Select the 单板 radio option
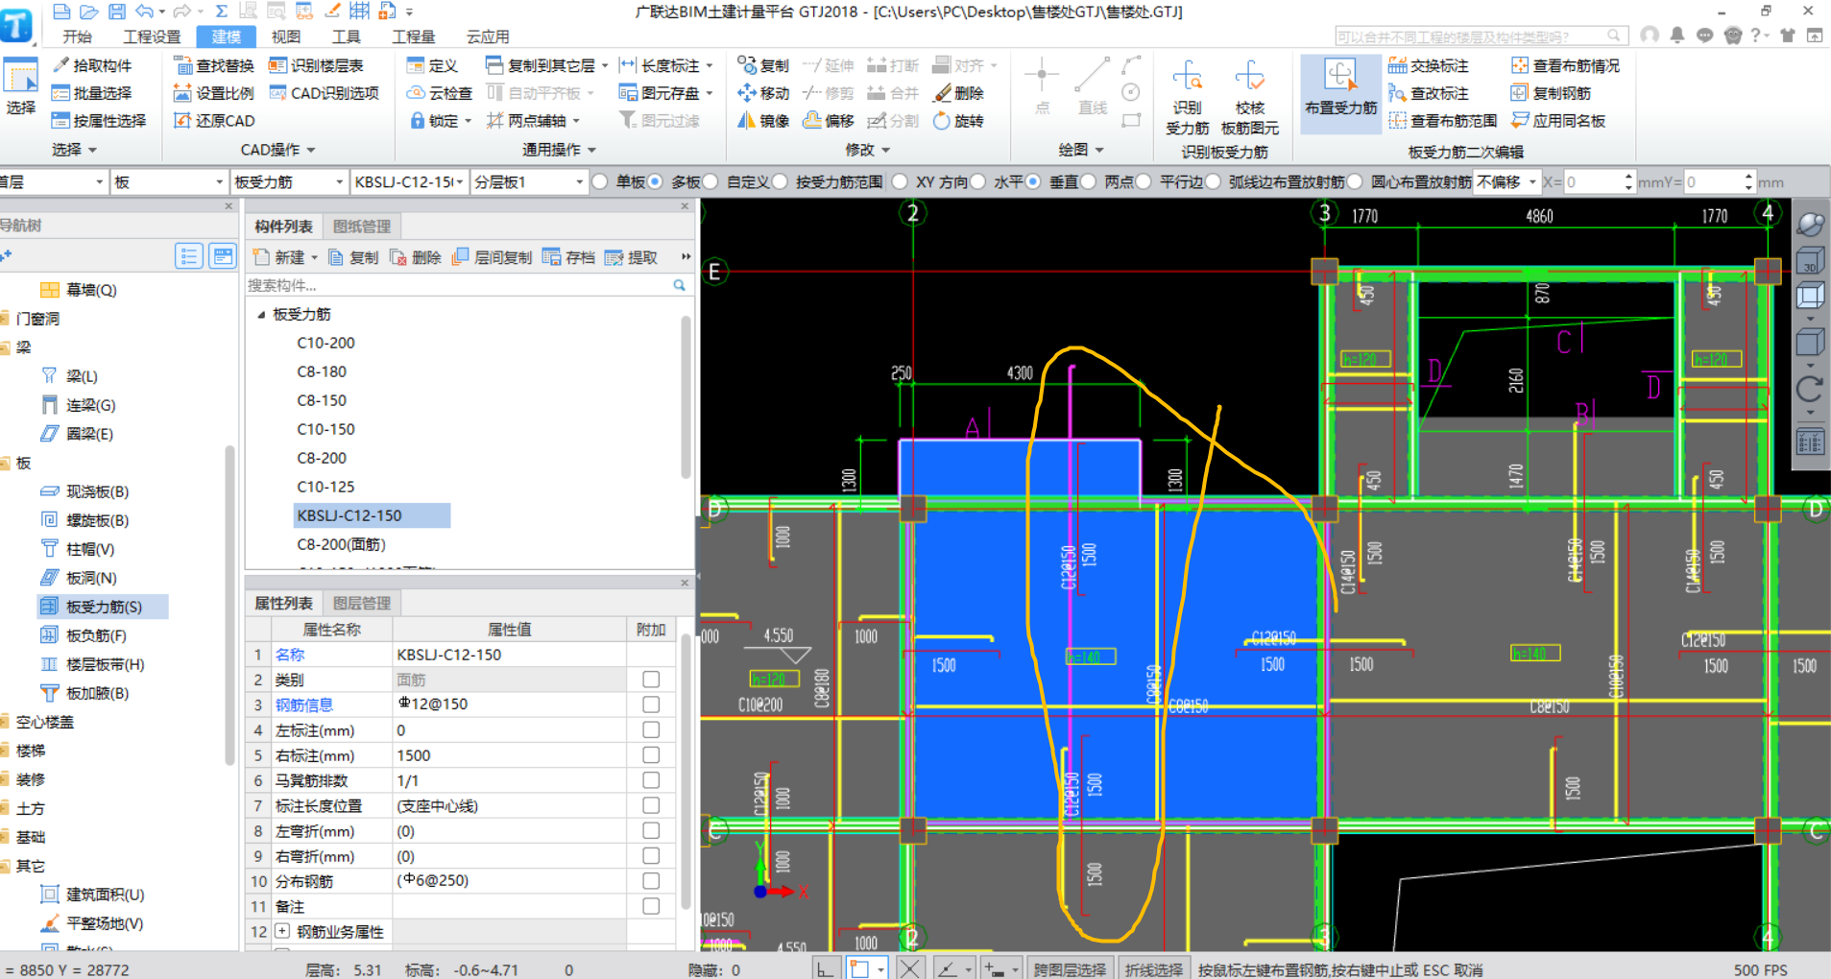 pos(600,181)
